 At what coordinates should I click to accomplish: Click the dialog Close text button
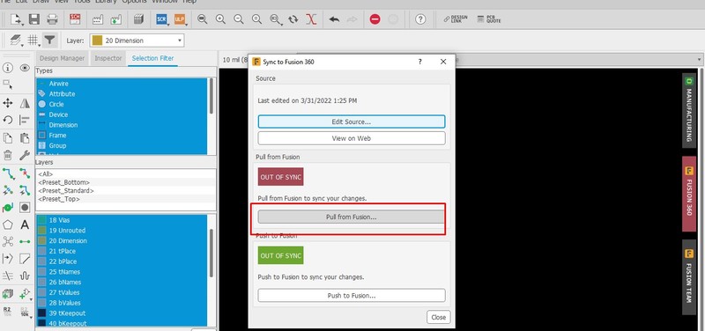pos(438,317)
